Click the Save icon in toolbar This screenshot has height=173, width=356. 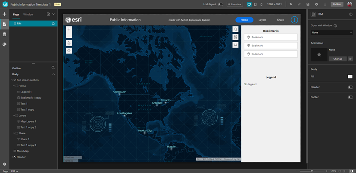pos(308,4)
